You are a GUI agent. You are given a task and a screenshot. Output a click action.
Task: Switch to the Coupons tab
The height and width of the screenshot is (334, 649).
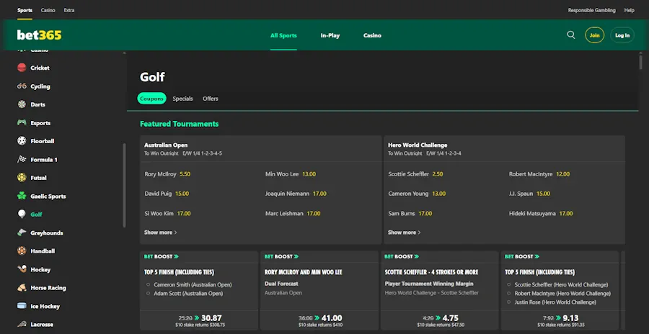[151, 99]
